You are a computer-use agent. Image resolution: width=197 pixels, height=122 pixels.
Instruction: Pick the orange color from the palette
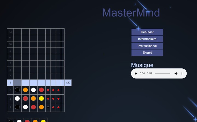35,121
